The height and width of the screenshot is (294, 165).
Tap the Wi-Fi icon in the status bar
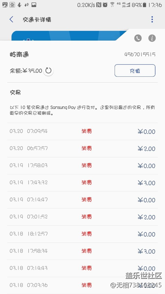pyautogui.click(x=112, y=4)
